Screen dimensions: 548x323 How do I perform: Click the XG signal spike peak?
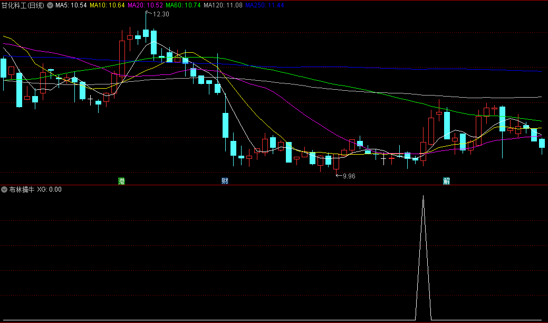click(423, 196)
